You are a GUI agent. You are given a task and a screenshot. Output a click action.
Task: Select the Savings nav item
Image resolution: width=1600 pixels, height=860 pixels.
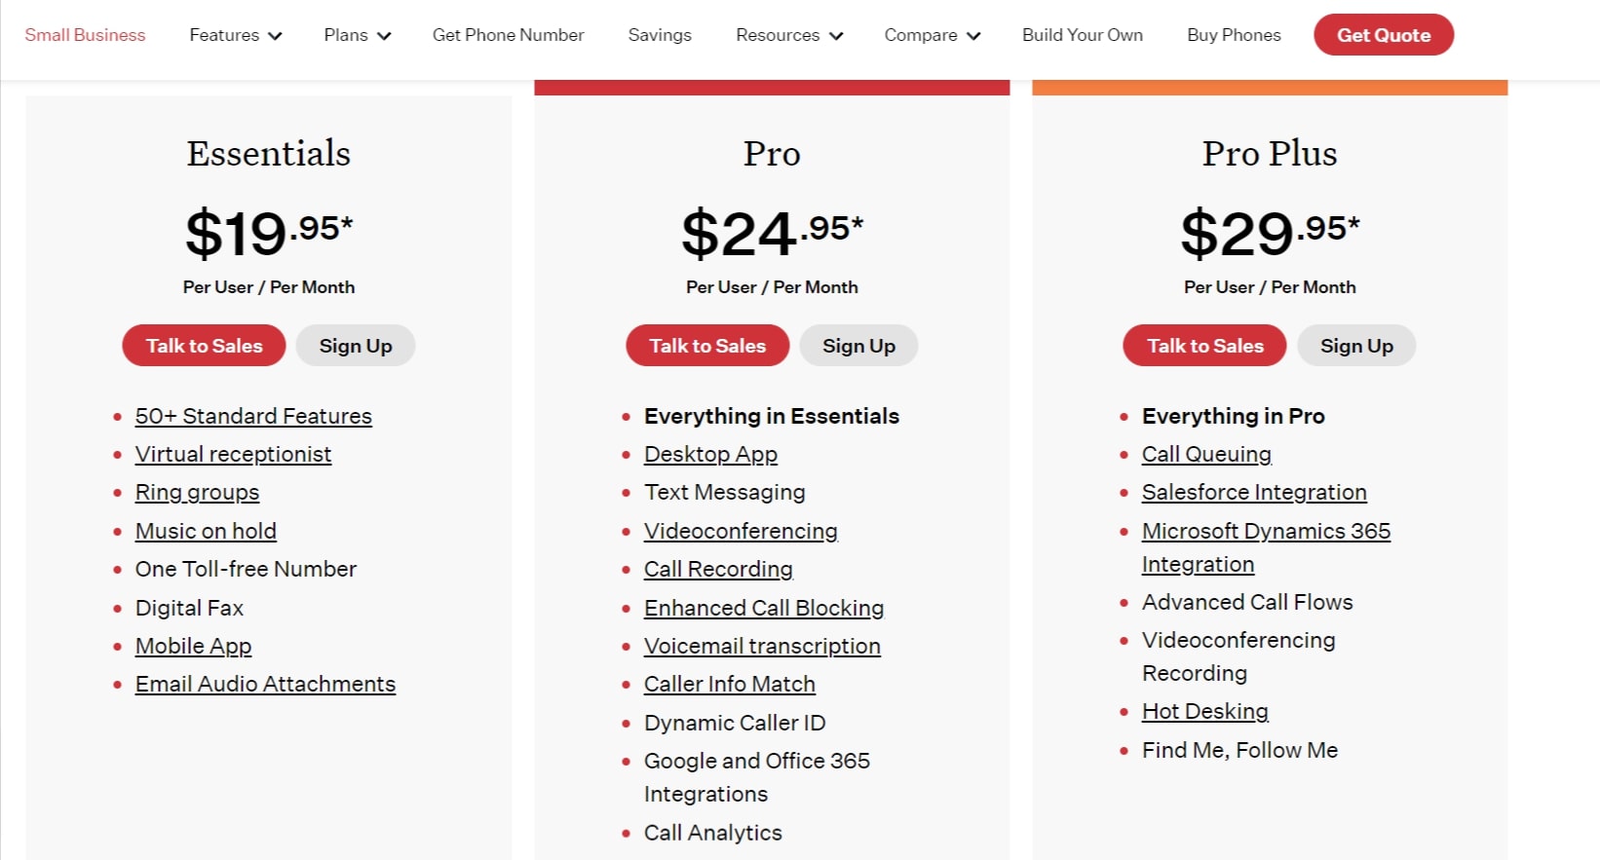point(660,35)
